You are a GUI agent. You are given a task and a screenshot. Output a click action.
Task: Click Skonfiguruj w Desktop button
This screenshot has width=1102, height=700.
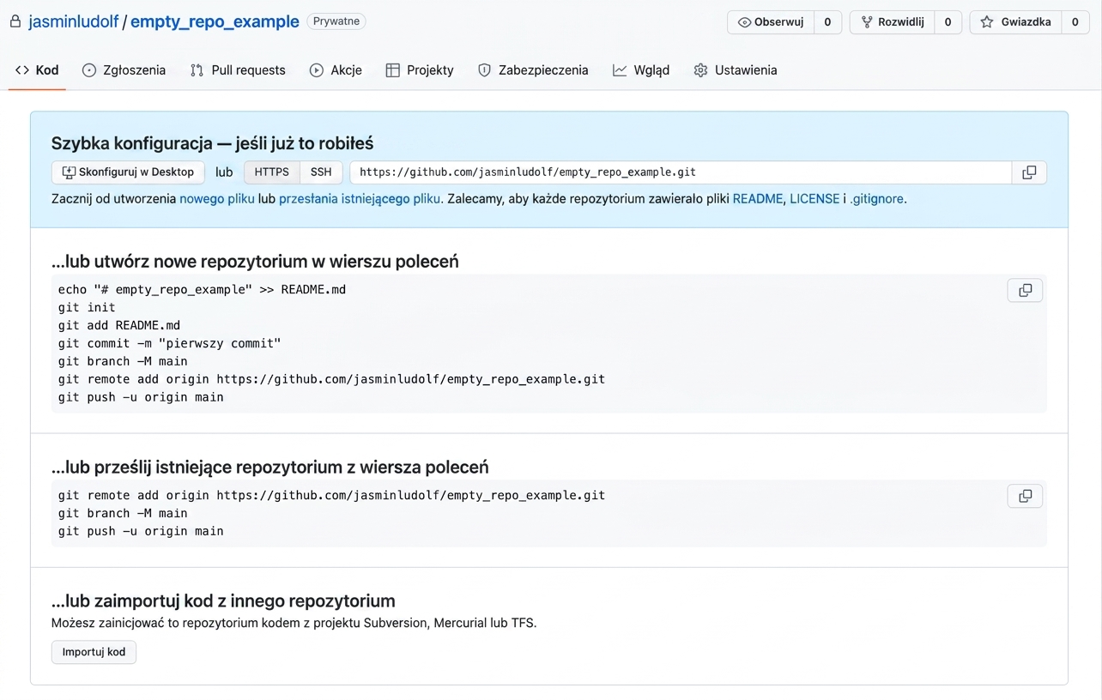[x=128, y=172]
